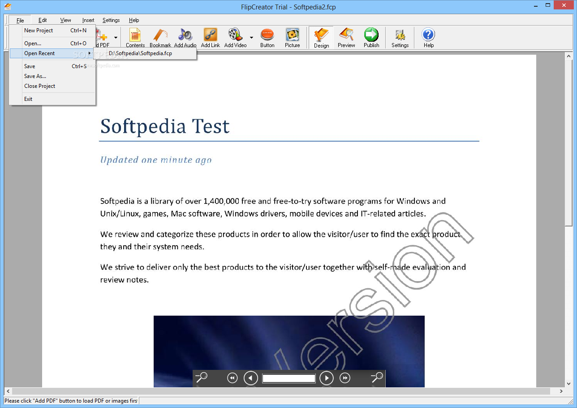Select Save As... in File menu
Viewport: 577px width, 408px height.
coord(52,76)
